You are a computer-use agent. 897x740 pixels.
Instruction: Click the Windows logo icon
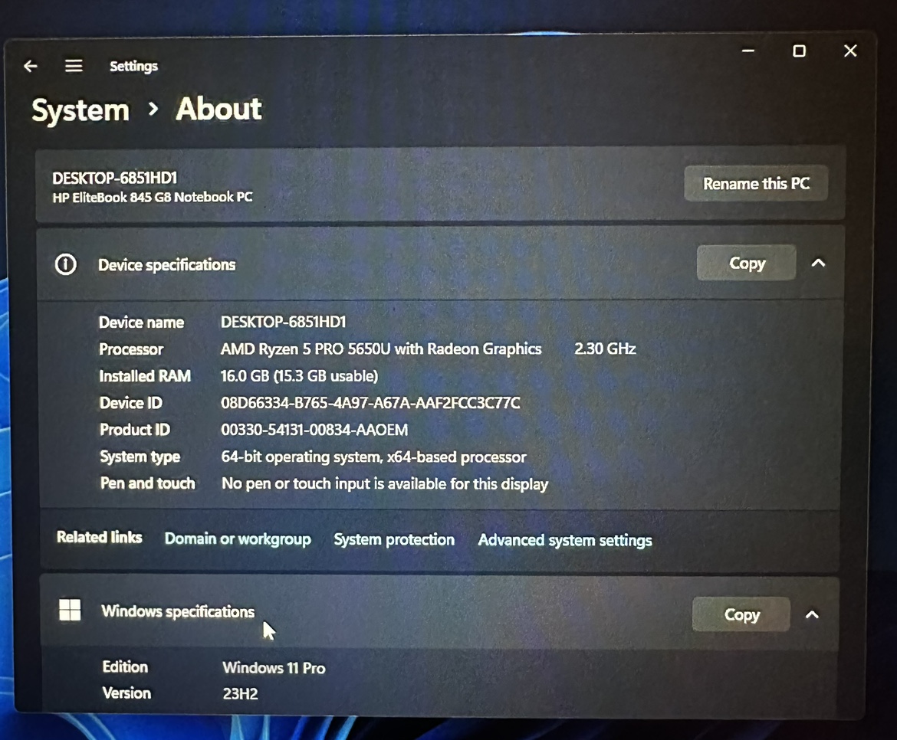[70, 610]
